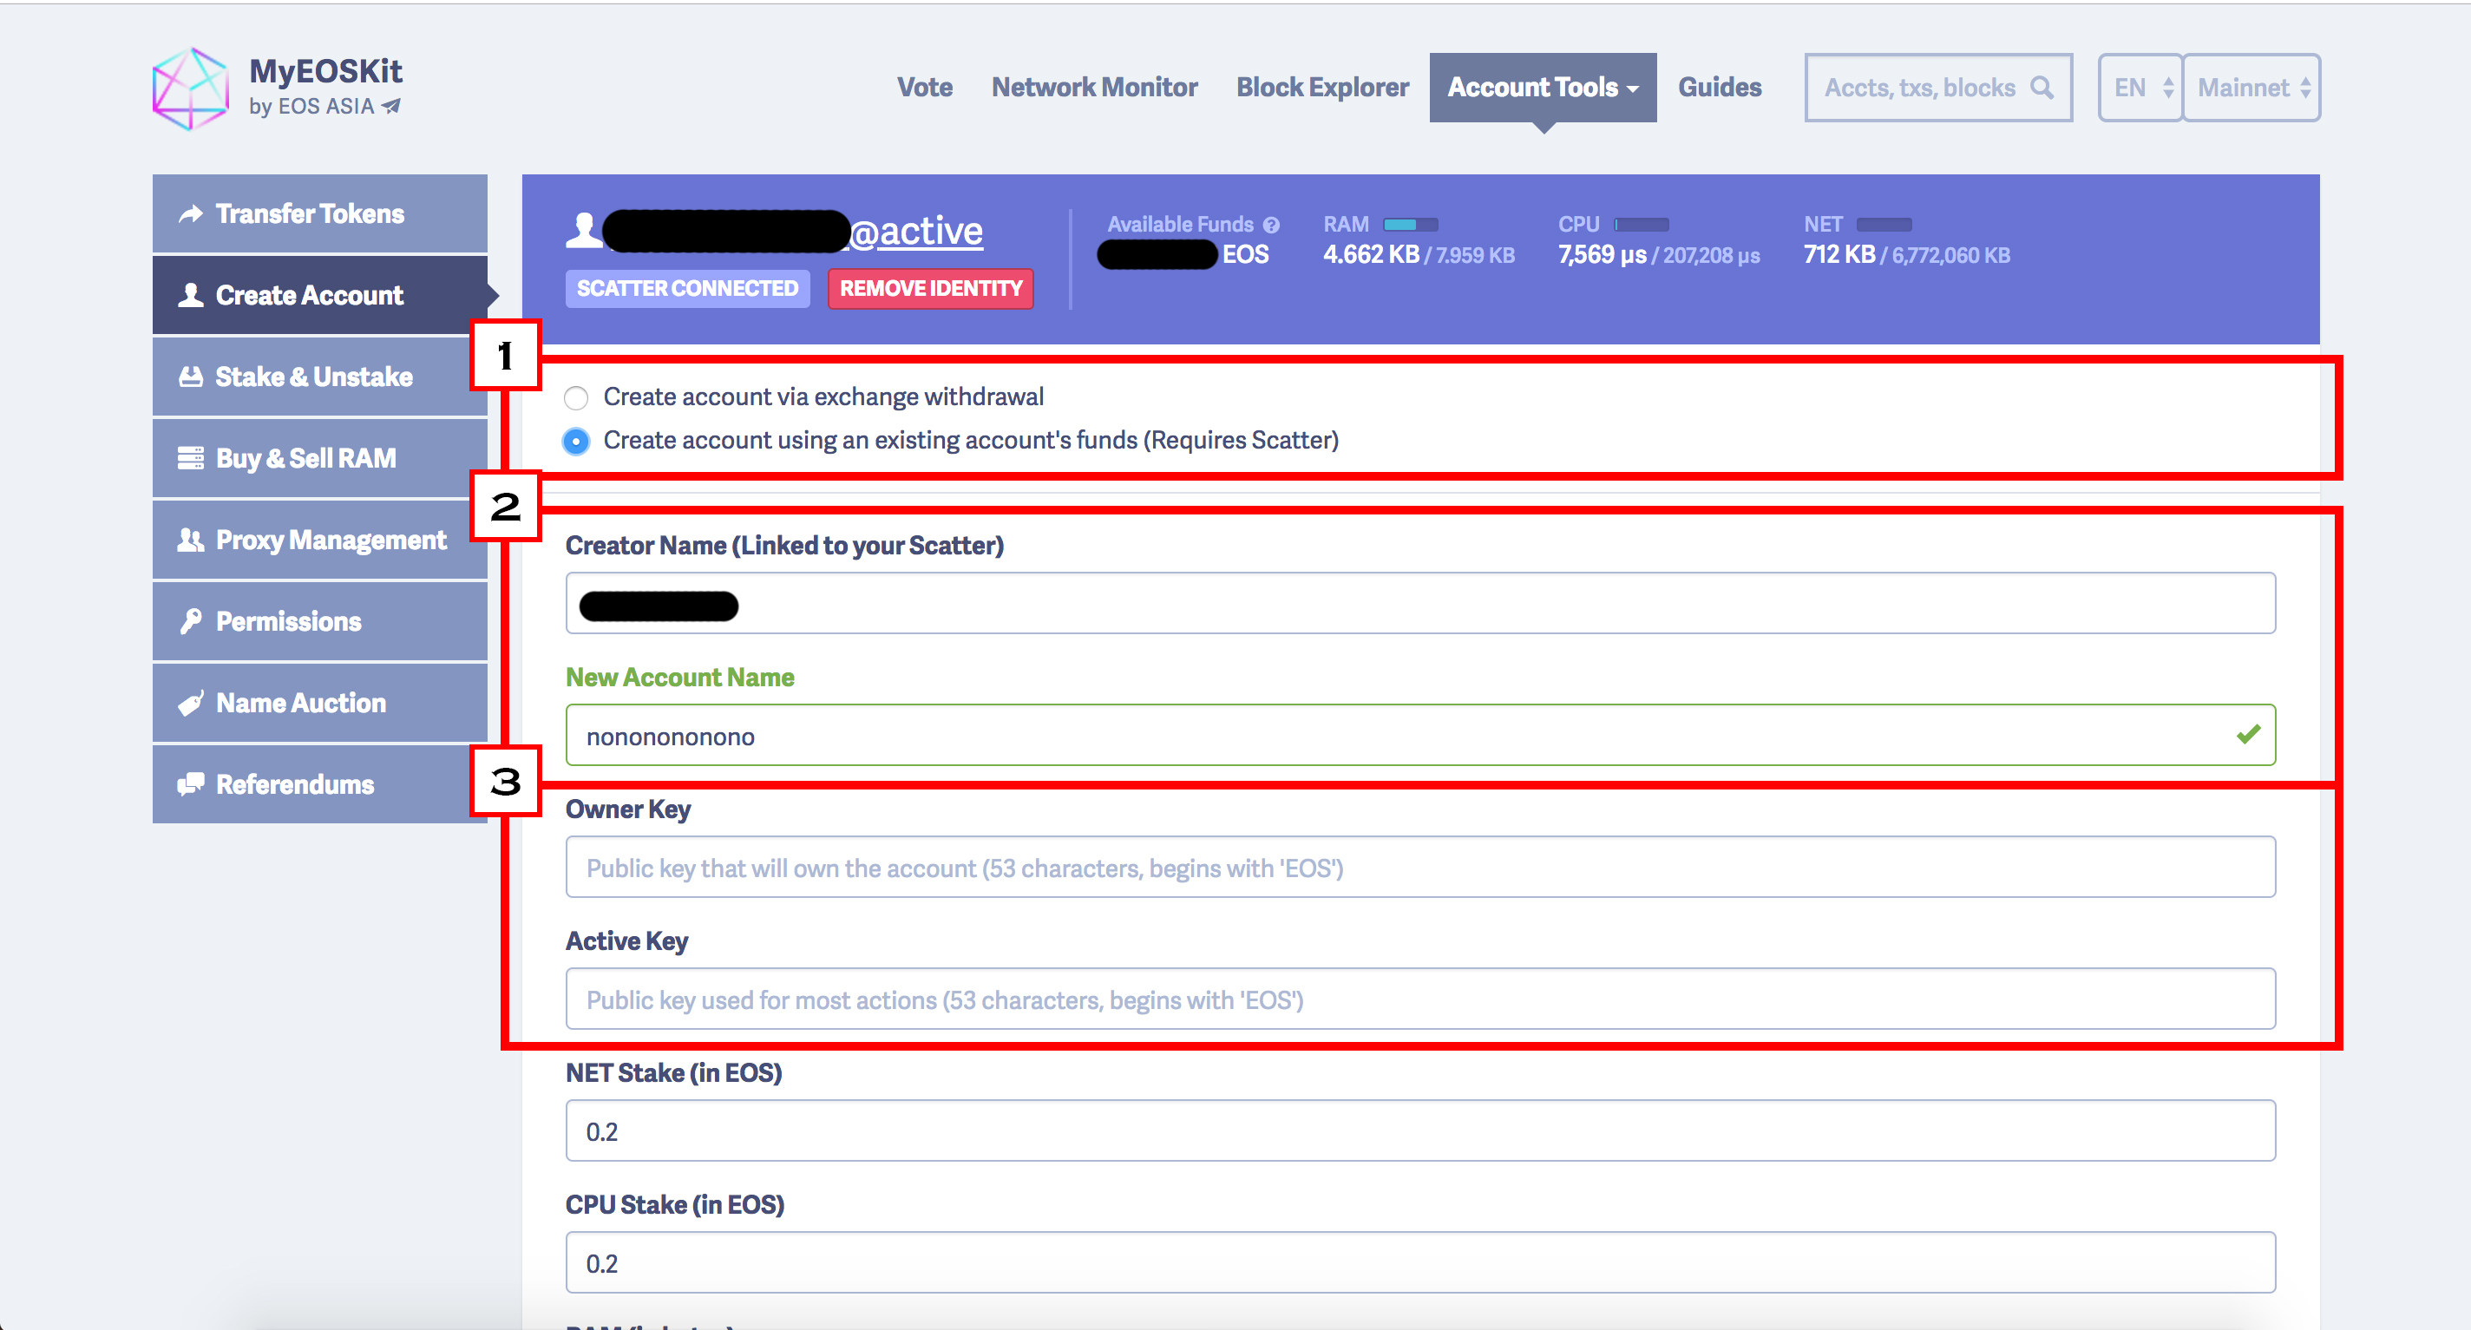Click the Buy & Sell RAM server icon
Screen dimensions: 2471x1330
point(191,458)
